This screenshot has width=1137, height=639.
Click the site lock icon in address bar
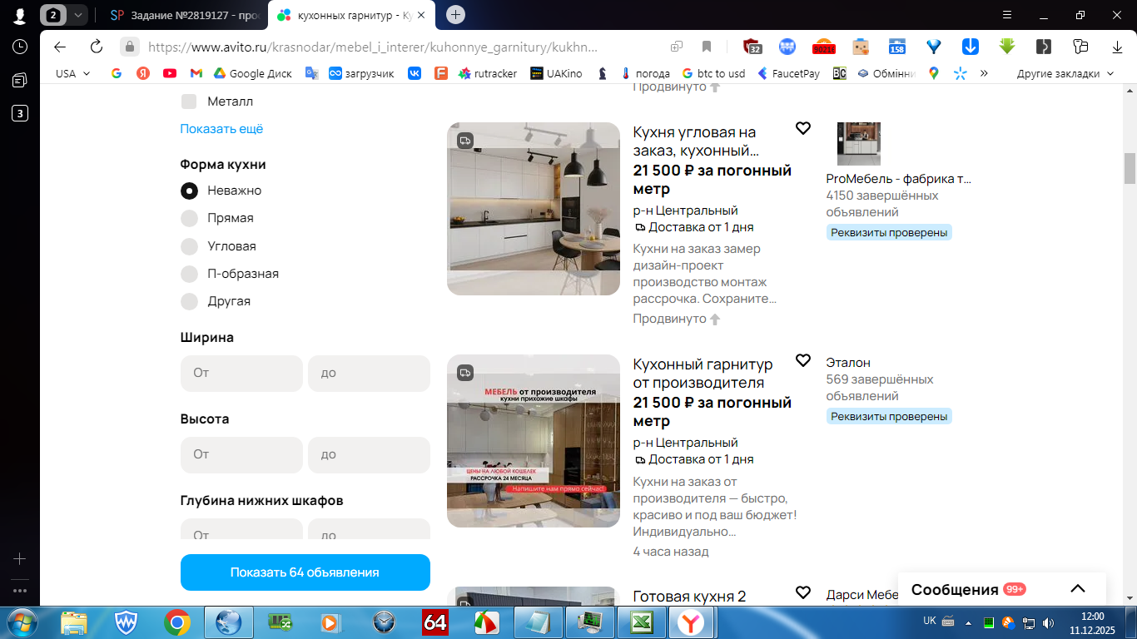(x=129, y=47)
